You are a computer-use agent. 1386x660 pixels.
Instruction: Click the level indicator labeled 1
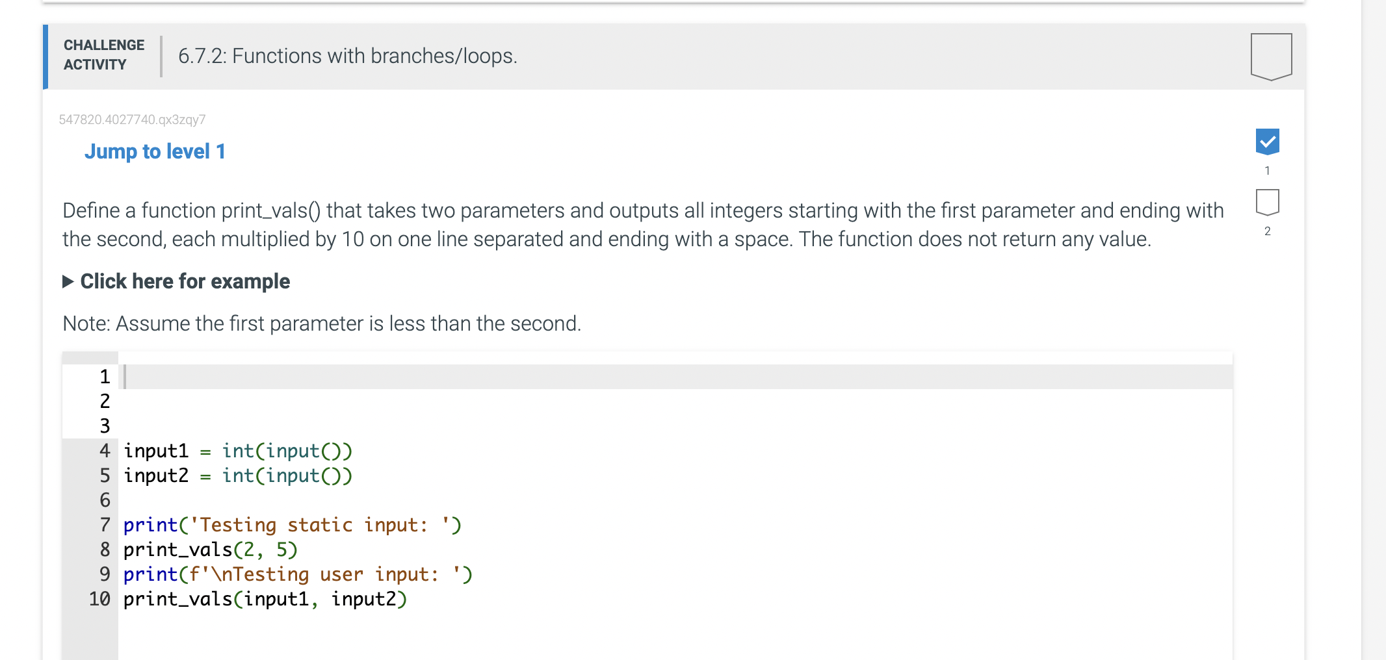(x=1266, y=170)
